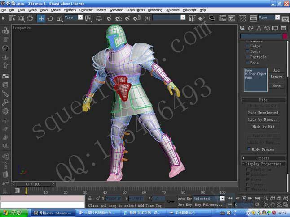Click the Selection Lock toggle padlock

click(x=90, y=198)
